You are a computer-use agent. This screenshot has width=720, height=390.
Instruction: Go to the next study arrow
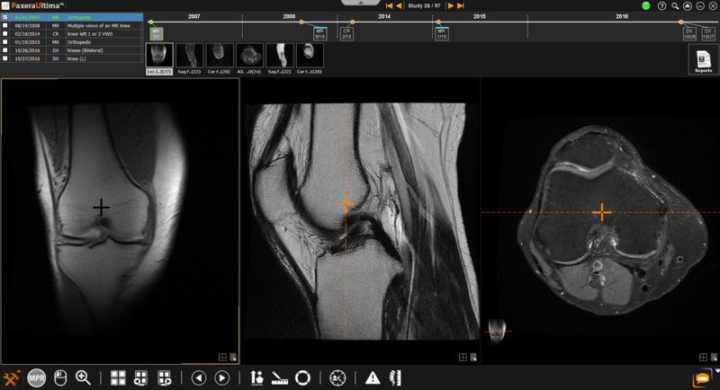click(x=450, y=5)
